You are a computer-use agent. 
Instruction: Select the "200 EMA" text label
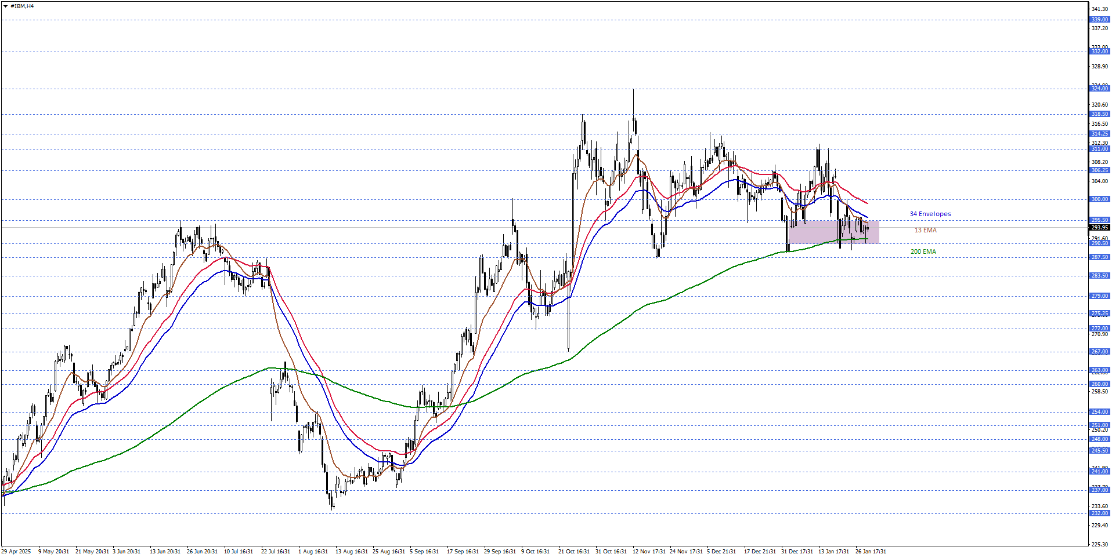pyautogui.click(x=923, y=252)
